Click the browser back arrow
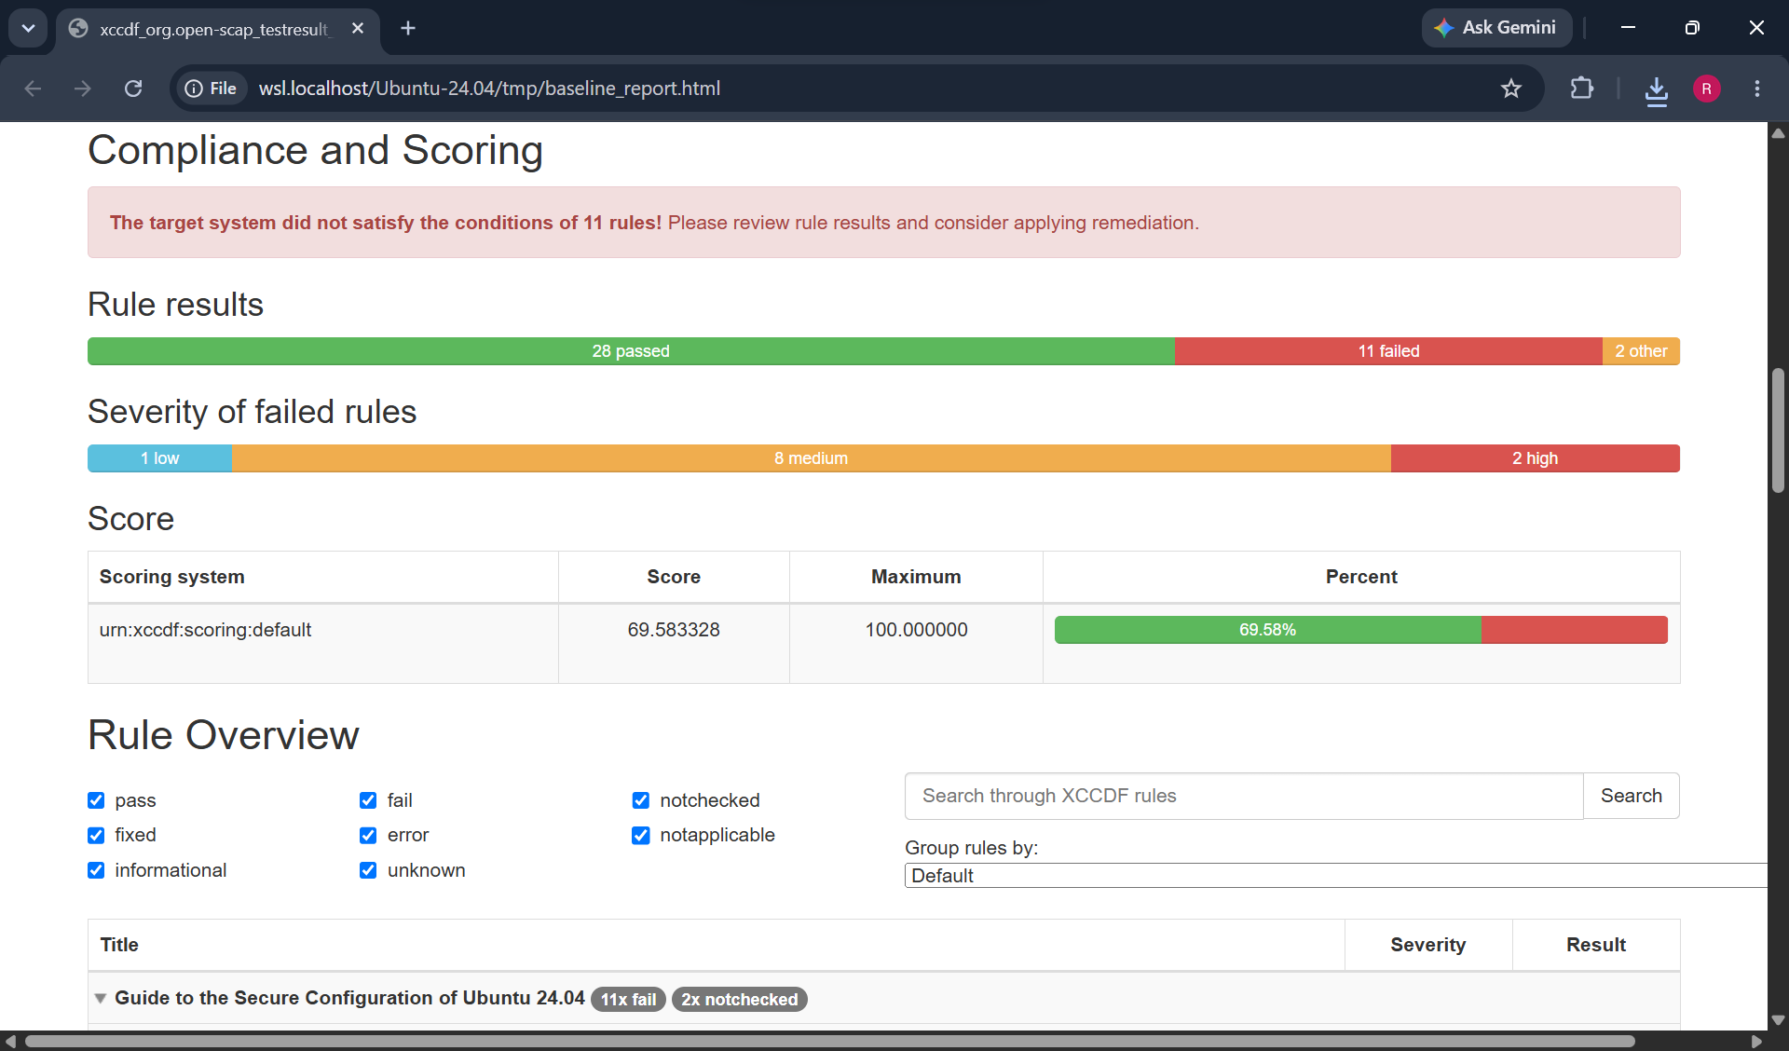This screenshot has height=1051, width=1789. (33, 89)
